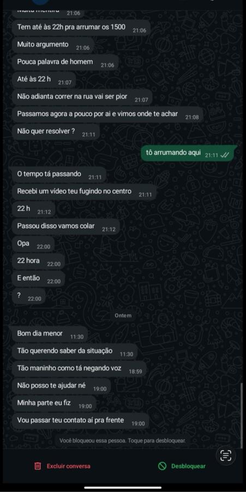The width and height of the screenshot is (246, 492).
Task: Select the 'tô arrumando aqui' sent message
Action: (188, 154)
